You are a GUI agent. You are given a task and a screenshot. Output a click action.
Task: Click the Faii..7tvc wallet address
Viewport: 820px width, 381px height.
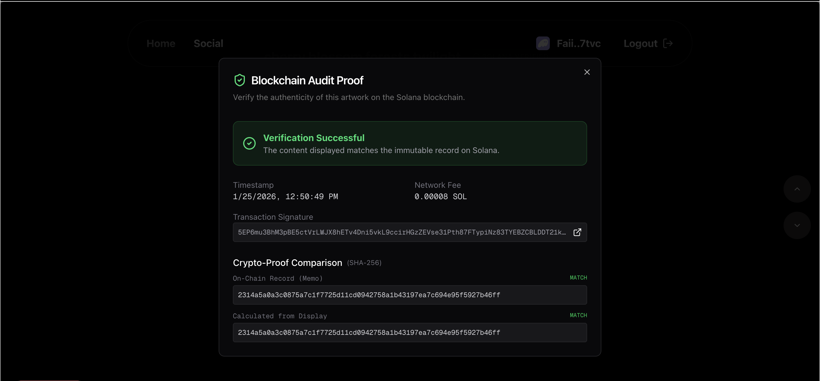pos(578,43)
